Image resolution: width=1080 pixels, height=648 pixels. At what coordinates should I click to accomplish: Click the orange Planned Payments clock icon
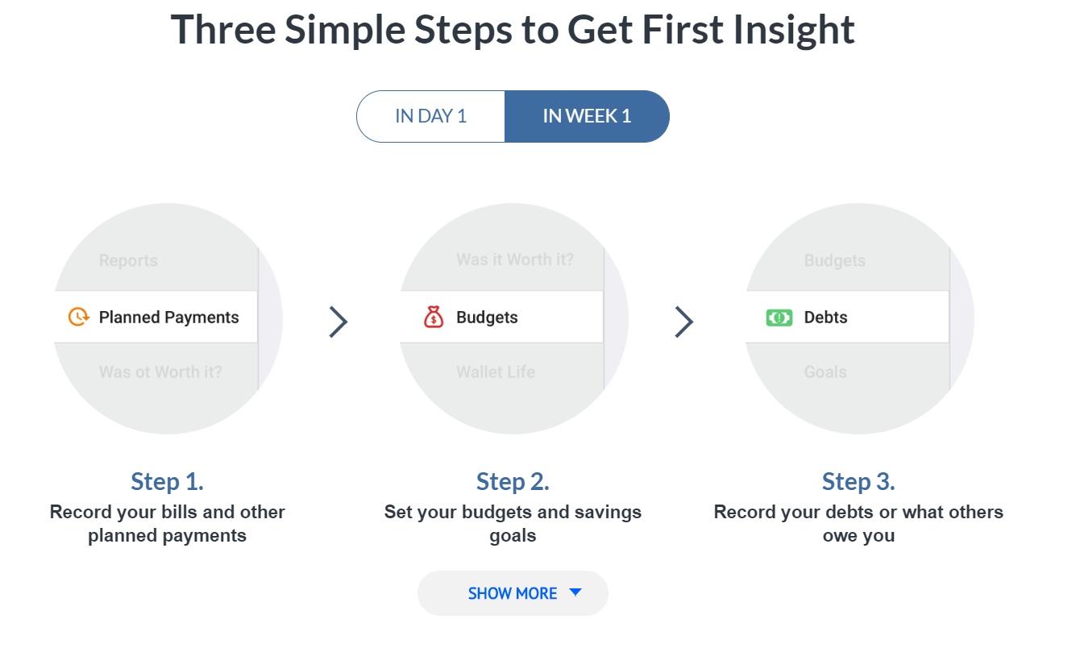point(79,318)
